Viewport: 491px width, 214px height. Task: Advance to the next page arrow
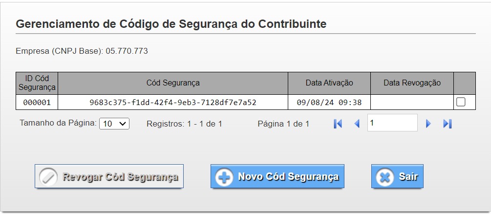(x=428, y=124)
